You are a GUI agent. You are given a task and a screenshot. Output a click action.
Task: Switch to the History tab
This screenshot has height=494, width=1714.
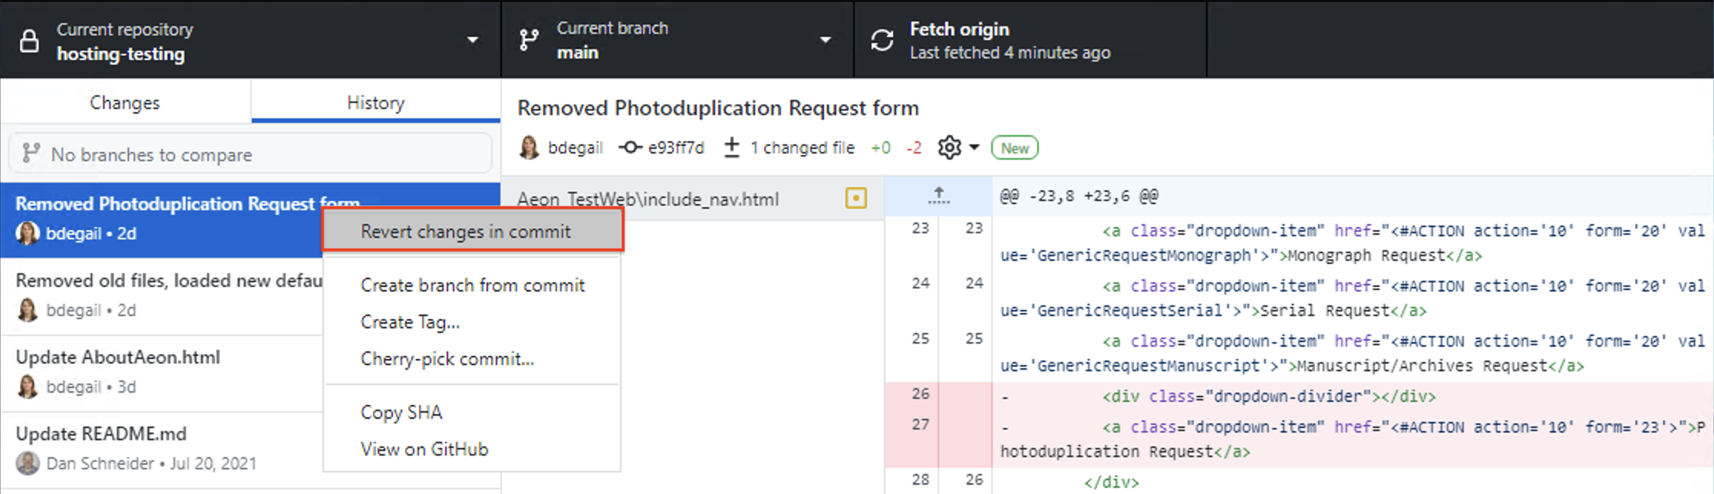tap(375, 103)
